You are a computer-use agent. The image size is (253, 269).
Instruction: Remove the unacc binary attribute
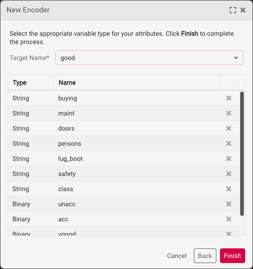[x=228, y=204]
